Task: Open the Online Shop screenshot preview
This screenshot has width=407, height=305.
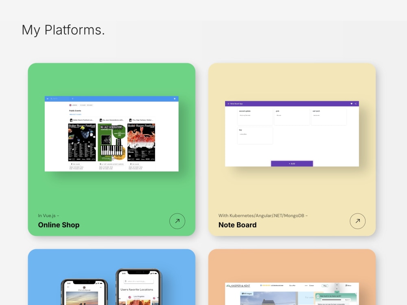Action: (112, 133)
